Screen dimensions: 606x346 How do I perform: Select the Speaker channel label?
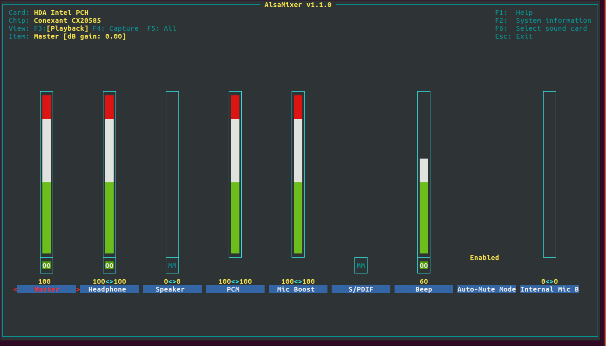172,289
